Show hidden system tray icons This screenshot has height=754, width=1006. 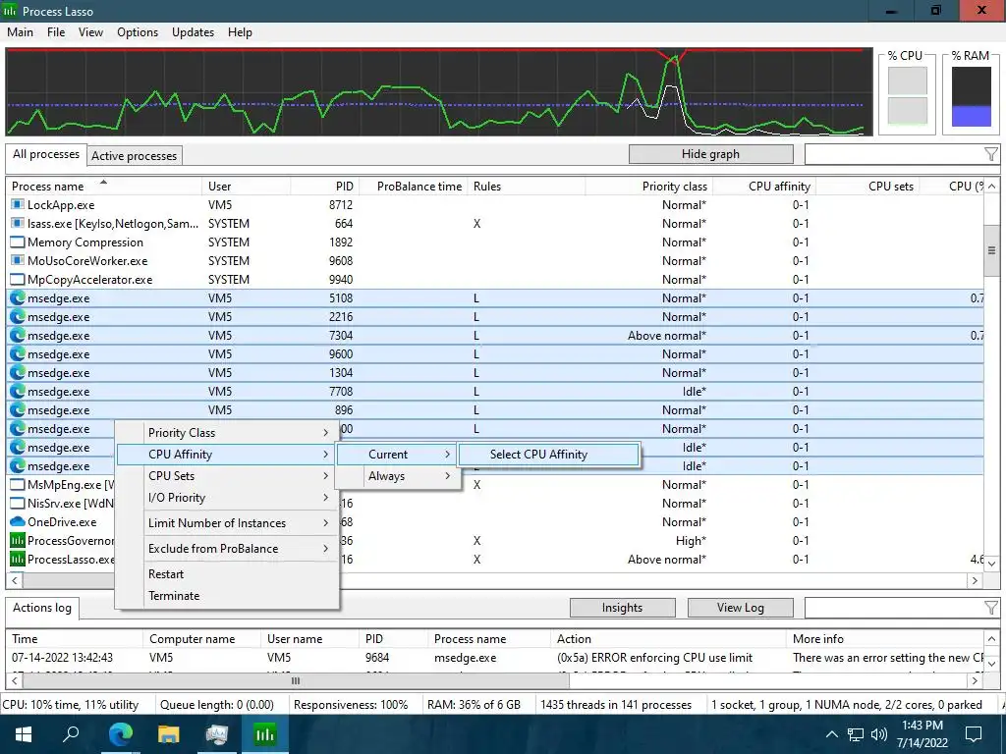pyautogui.click(x=831, y=734)
